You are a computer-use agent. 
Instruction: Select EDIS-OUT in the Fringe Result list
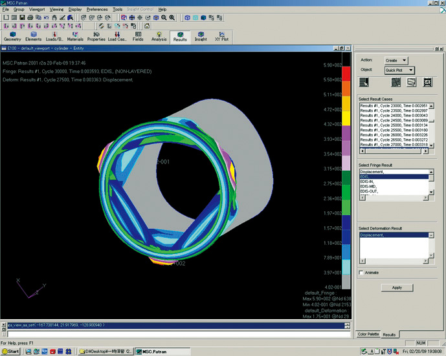pos(394,191)
